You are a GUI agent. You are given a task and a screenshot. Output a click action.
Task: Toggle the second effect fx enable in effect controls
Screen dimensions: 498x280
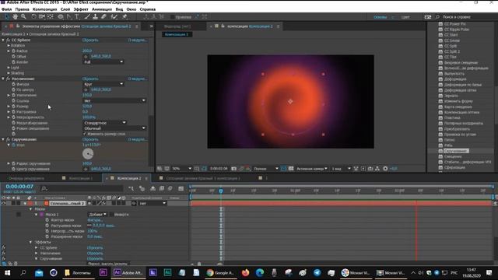point(8,79)
